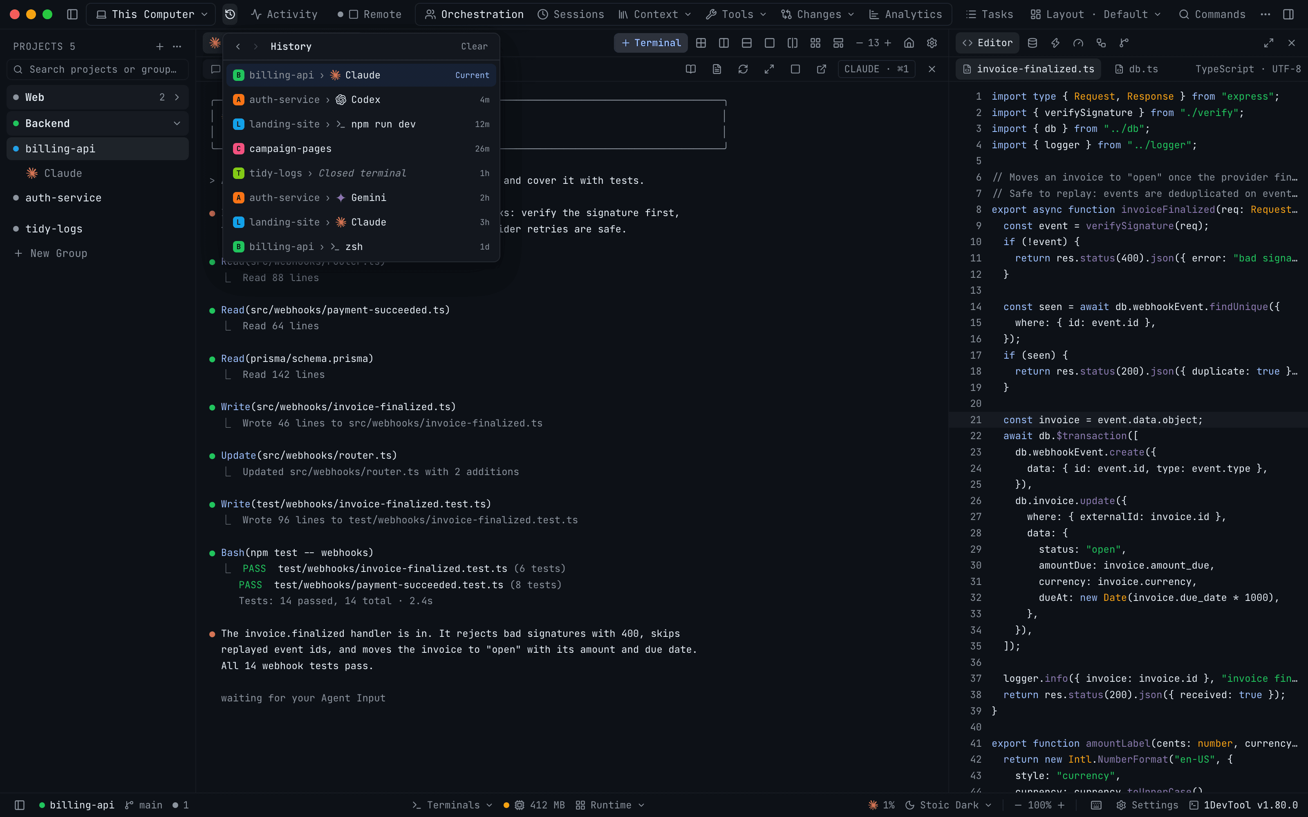The image size is (1308, 817).
Task: Open Settings from the status bar
Action: pyautogui.click(x=1147, y=805)
